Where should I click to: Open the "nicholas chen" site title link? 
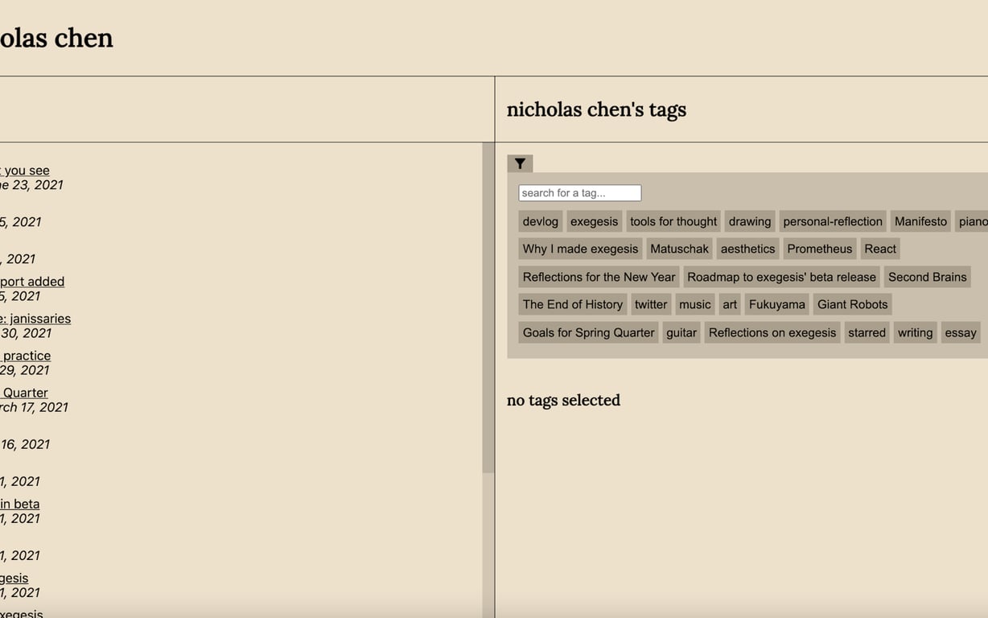point(56,37)
